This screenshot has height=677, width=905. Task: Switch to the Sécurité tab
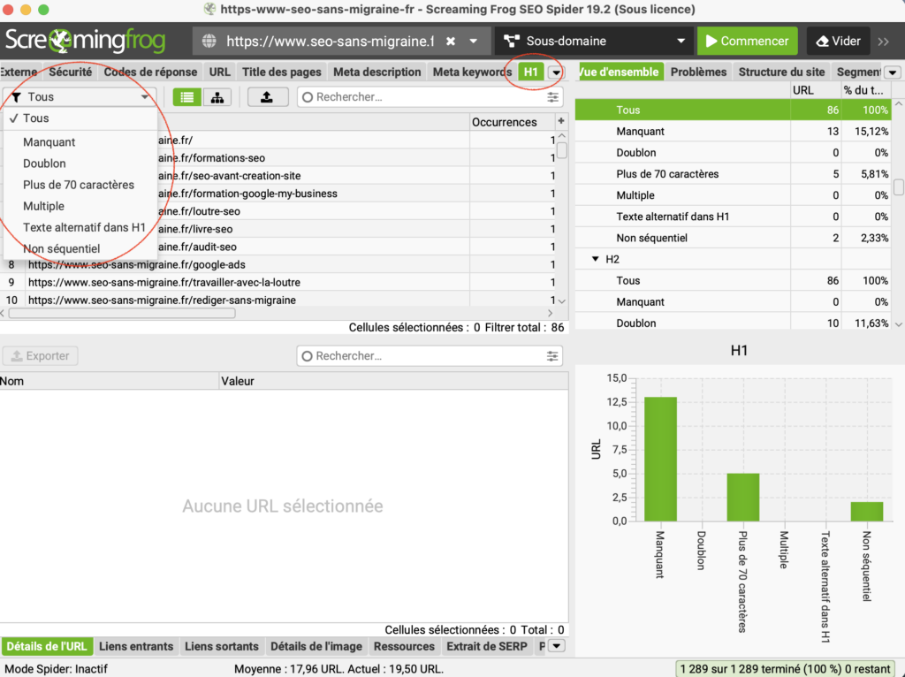[70, 72]
